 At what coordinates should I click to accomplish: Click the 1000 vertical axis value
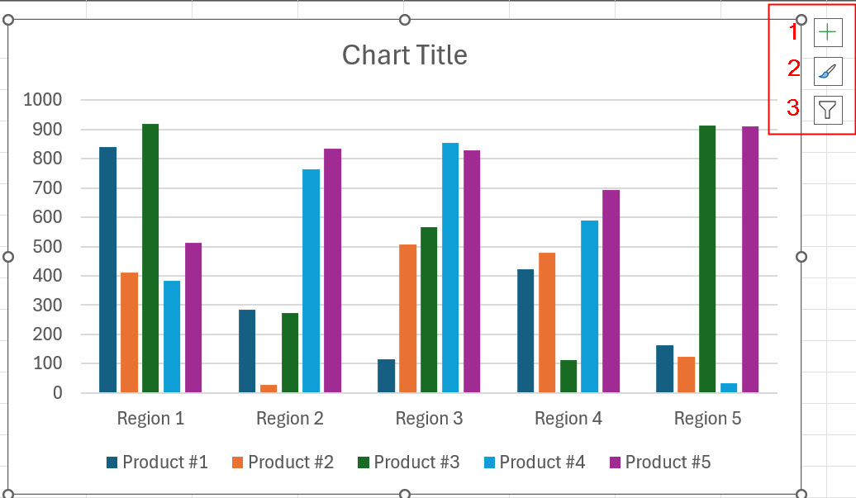[43, 100]
